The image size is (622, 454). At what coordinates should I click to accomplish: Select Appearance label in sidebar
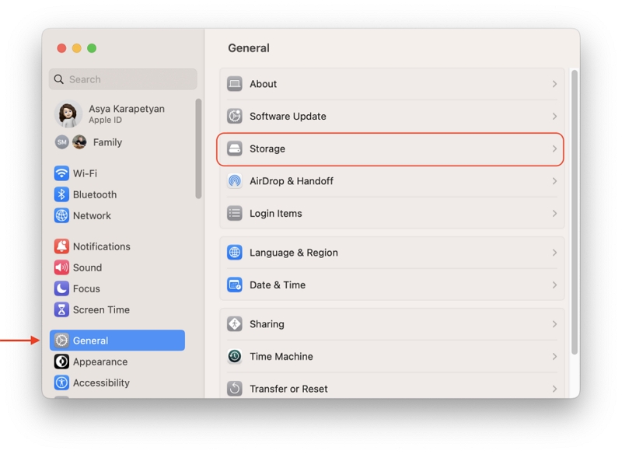[100, 361]
